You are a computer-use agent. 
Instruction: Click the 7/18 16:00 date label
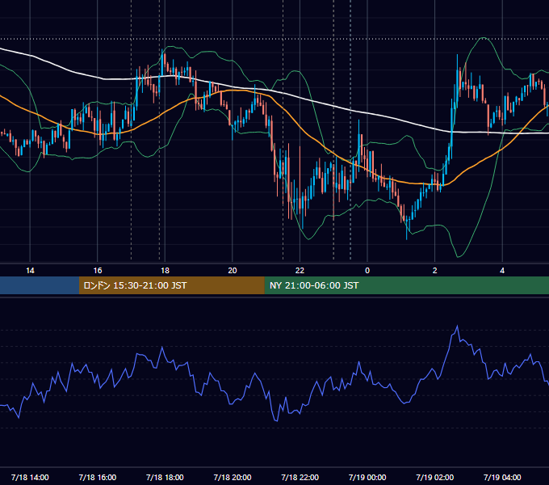click(x=98, y=477)
